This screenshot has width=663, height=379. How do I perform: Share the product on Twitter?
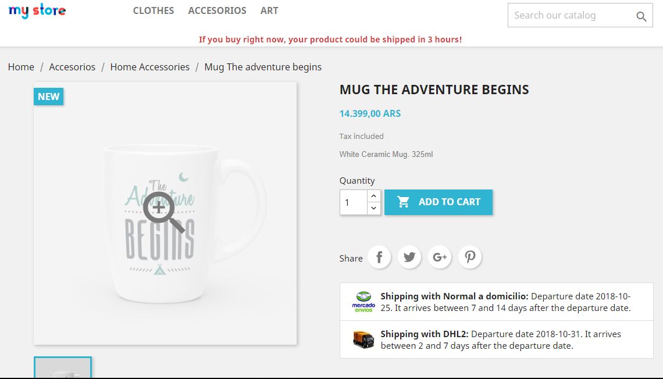coord(409,257)
